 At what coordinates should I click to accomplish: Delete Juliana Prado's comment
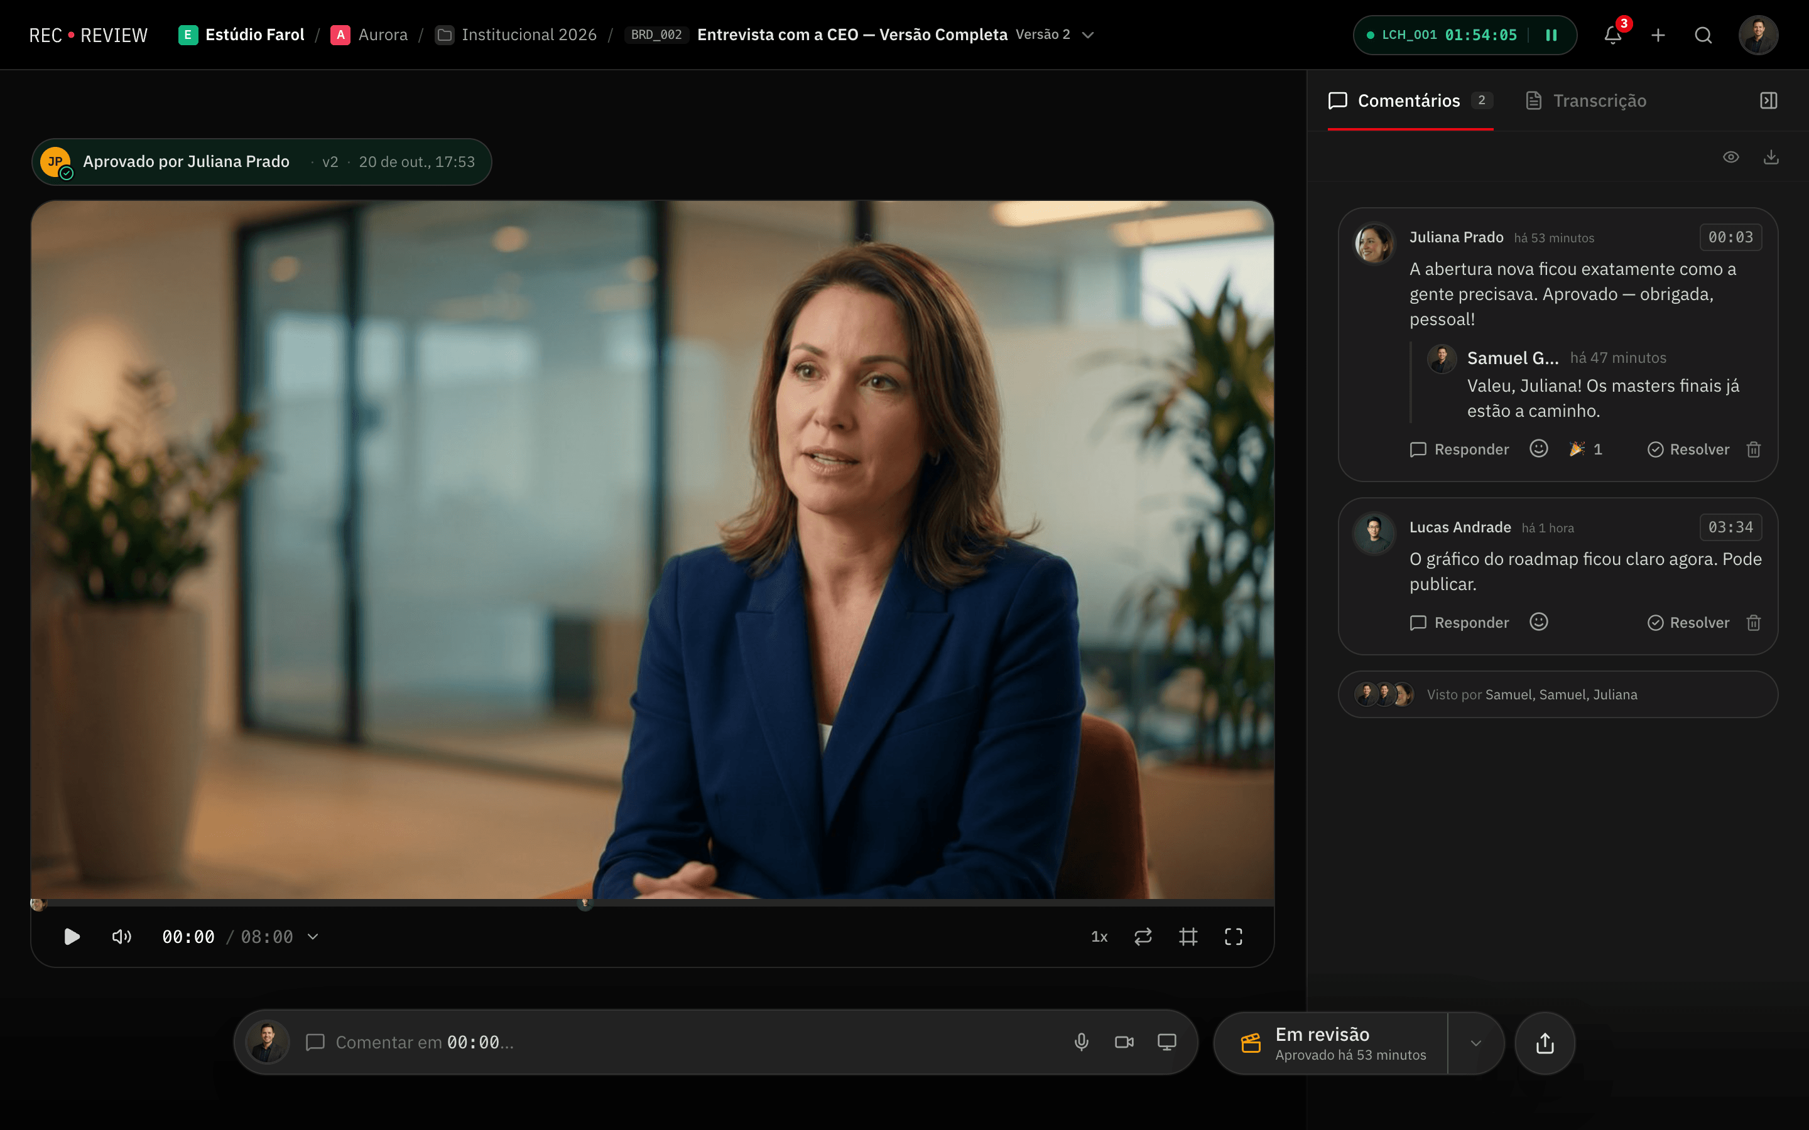pos(1754,449)
